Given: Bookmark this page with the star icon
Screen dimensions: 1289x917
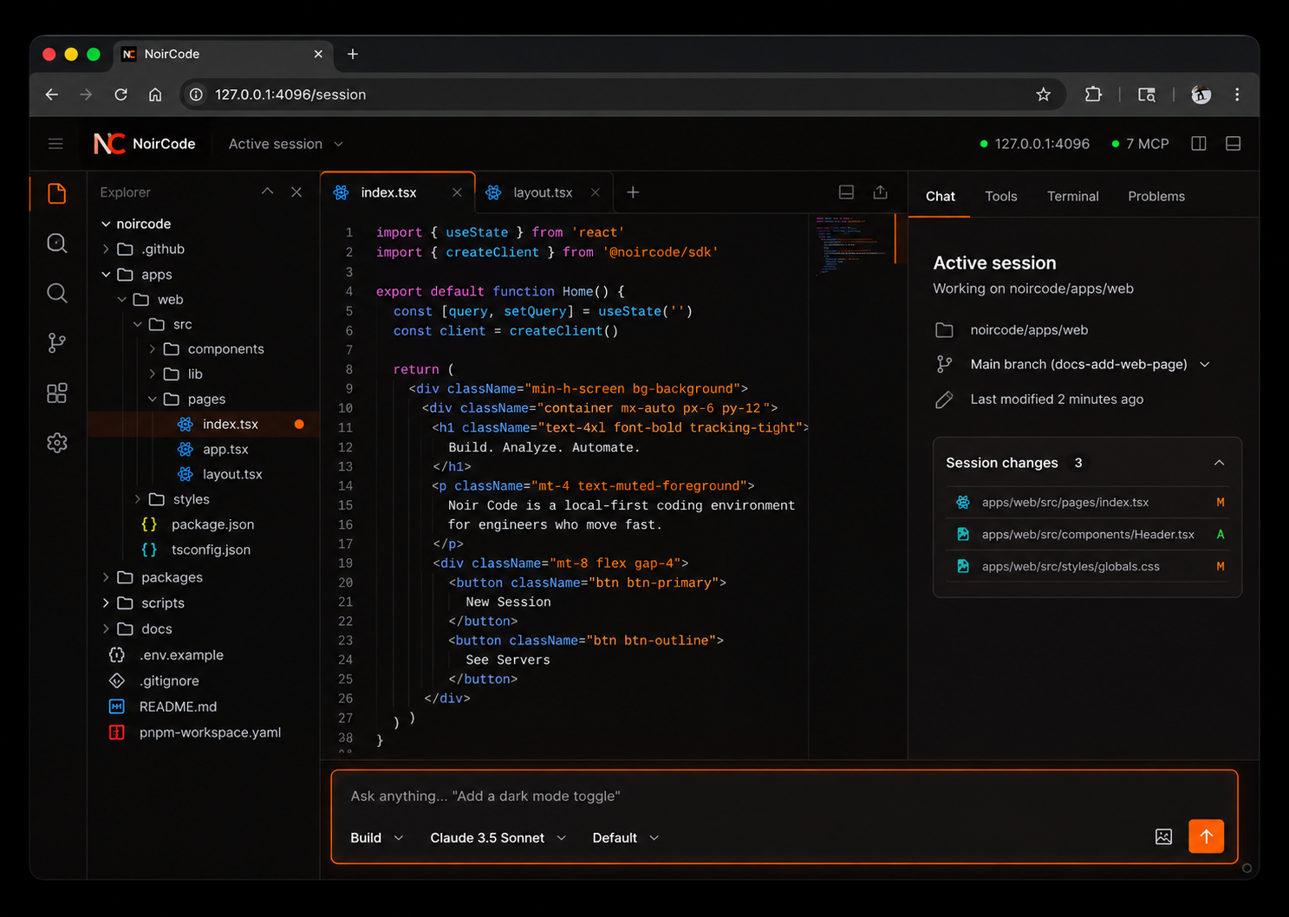Looking at the screenshot, I should pos(1044,94).
